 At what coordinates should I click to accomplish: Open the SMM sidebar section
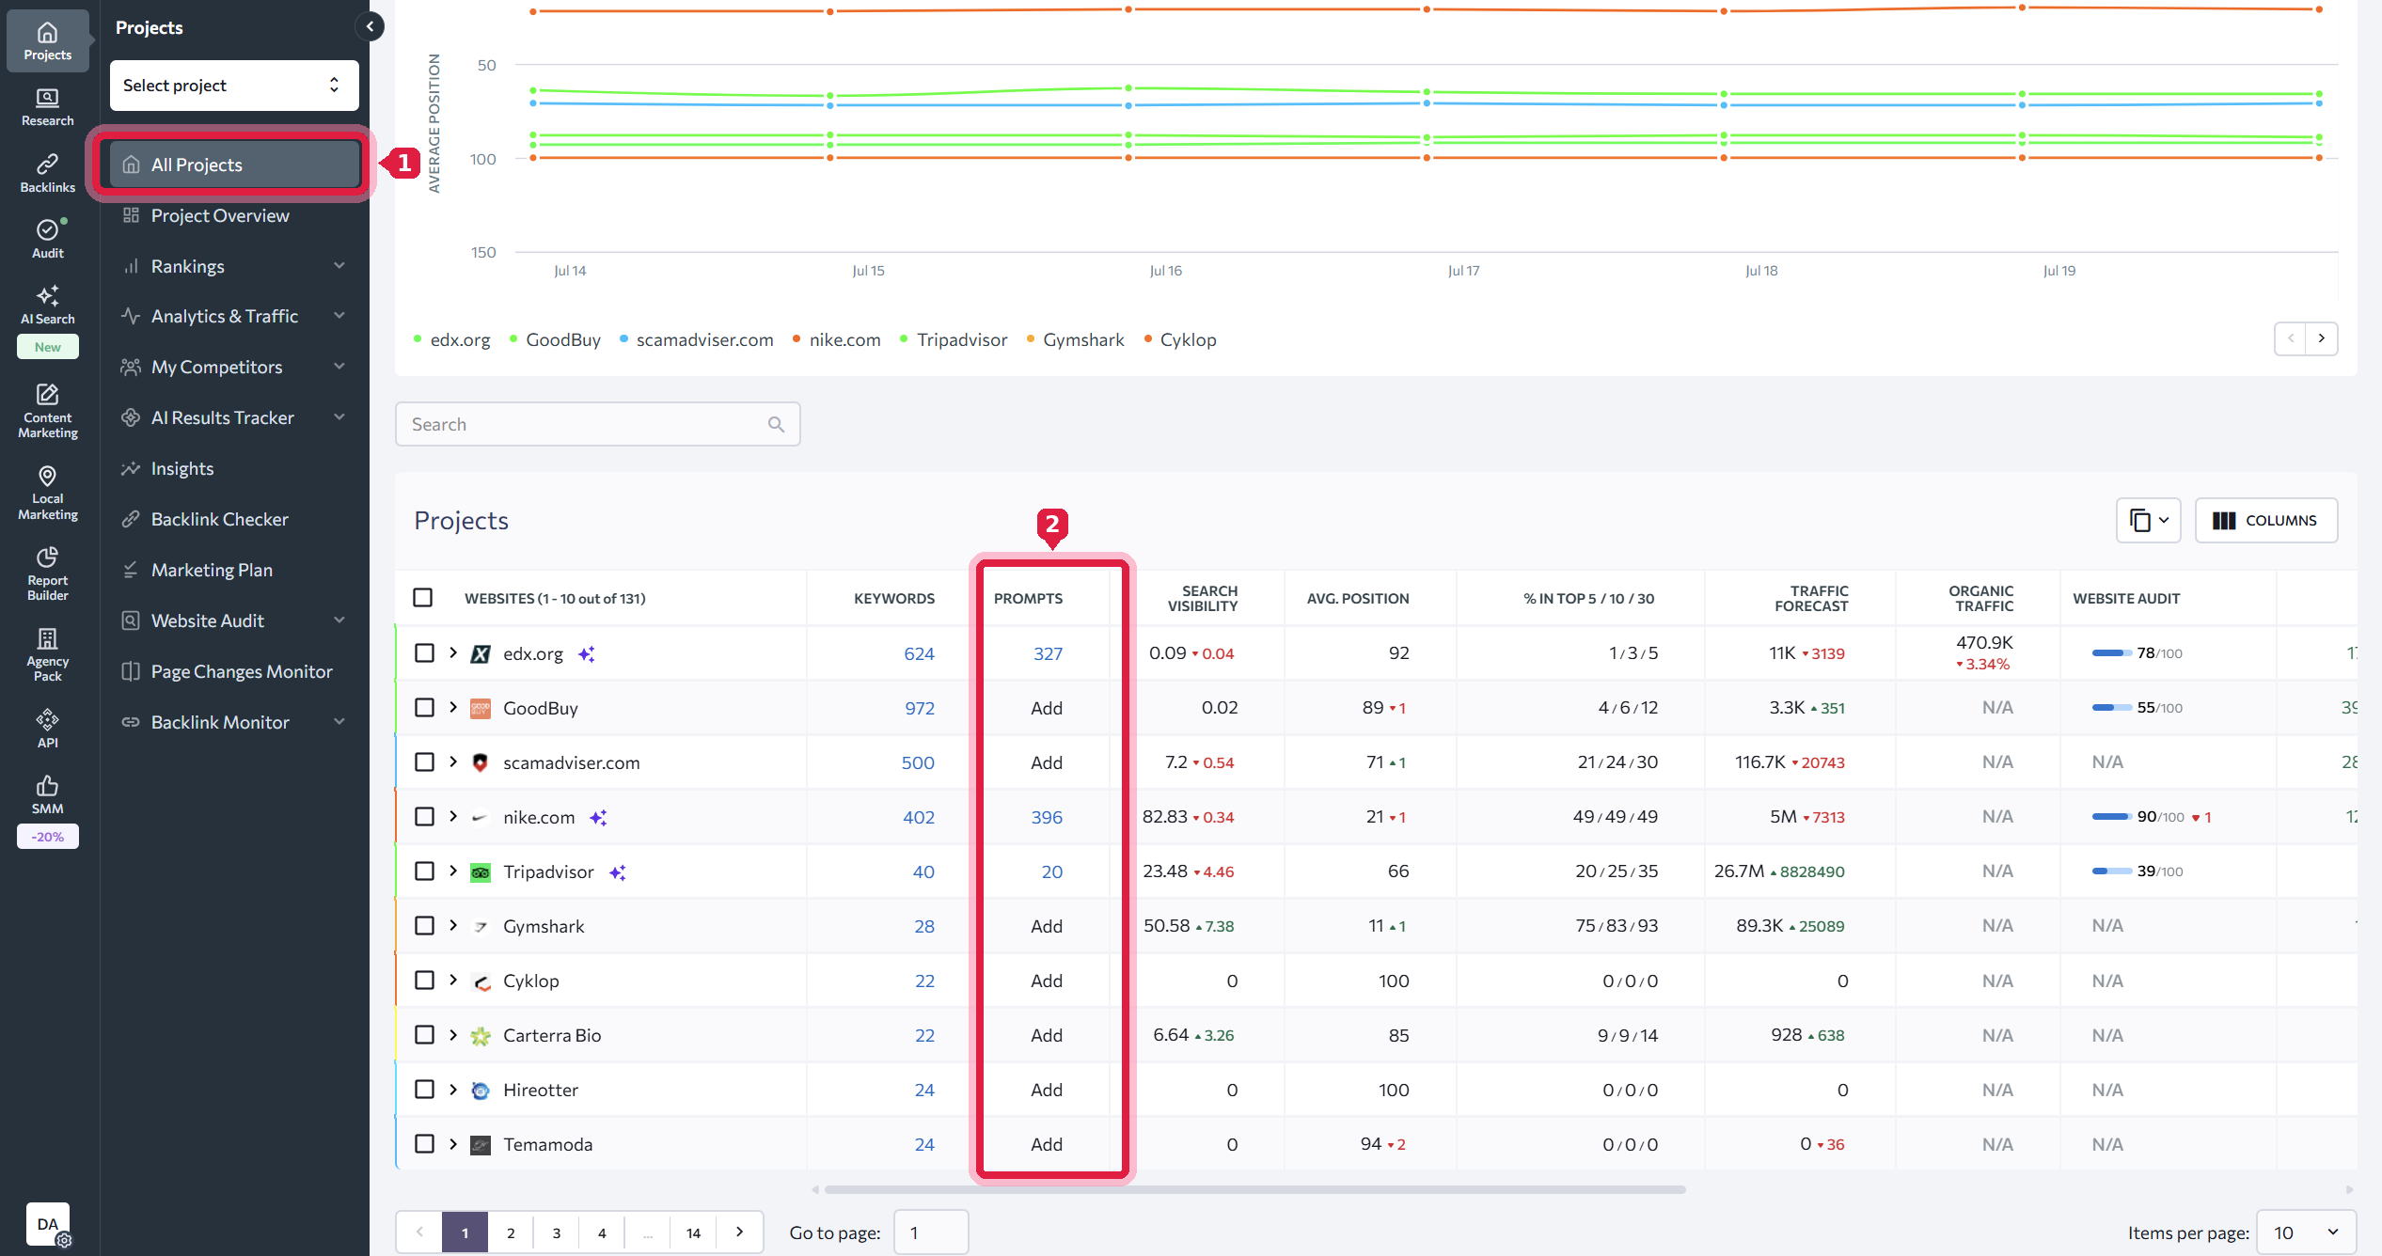[x=47, y=794]
